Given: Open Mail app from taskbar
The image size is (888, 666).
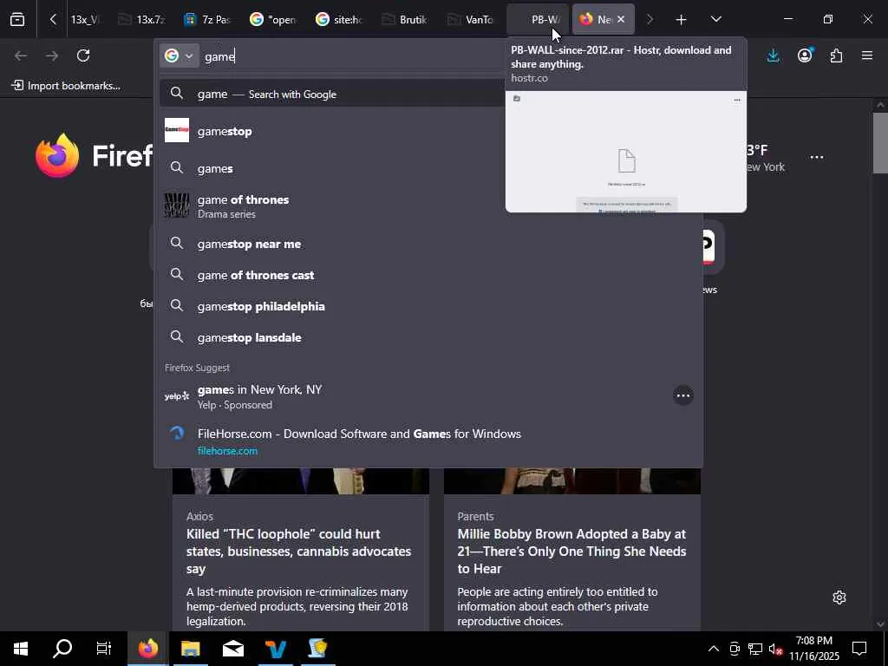Looking at the screenshot, I should pyautogui.click(x=232, y=649).
